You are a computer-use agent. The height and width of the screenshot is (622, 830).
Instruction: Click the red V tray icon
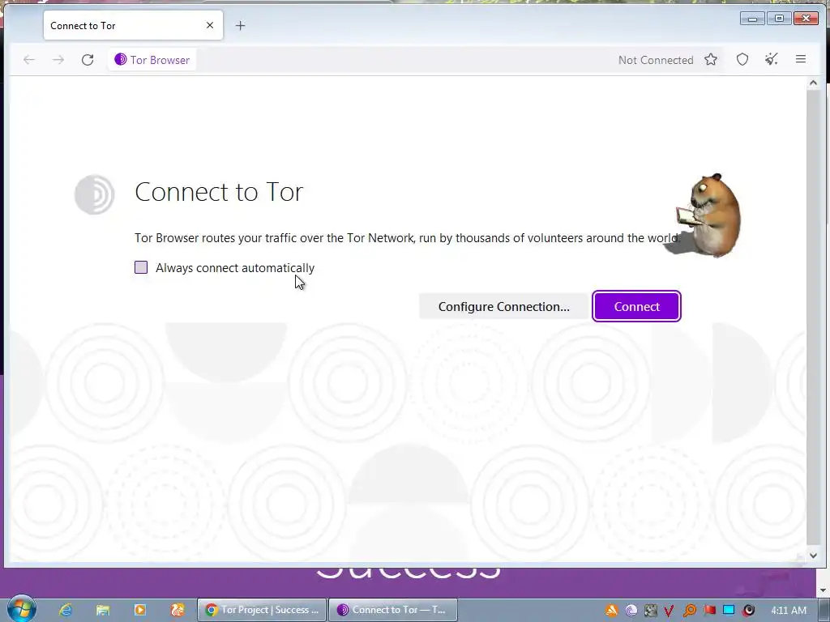[669, 611]
